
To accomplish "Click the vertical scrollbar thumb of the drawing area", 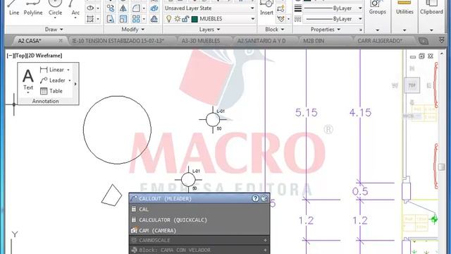I will (x=442, y=167).
